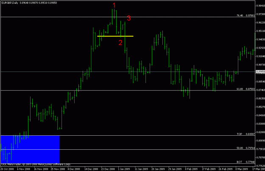Click the BOT level label
Image resolution: width=265 pixels, height=171 pixels.
pos(239,162)
